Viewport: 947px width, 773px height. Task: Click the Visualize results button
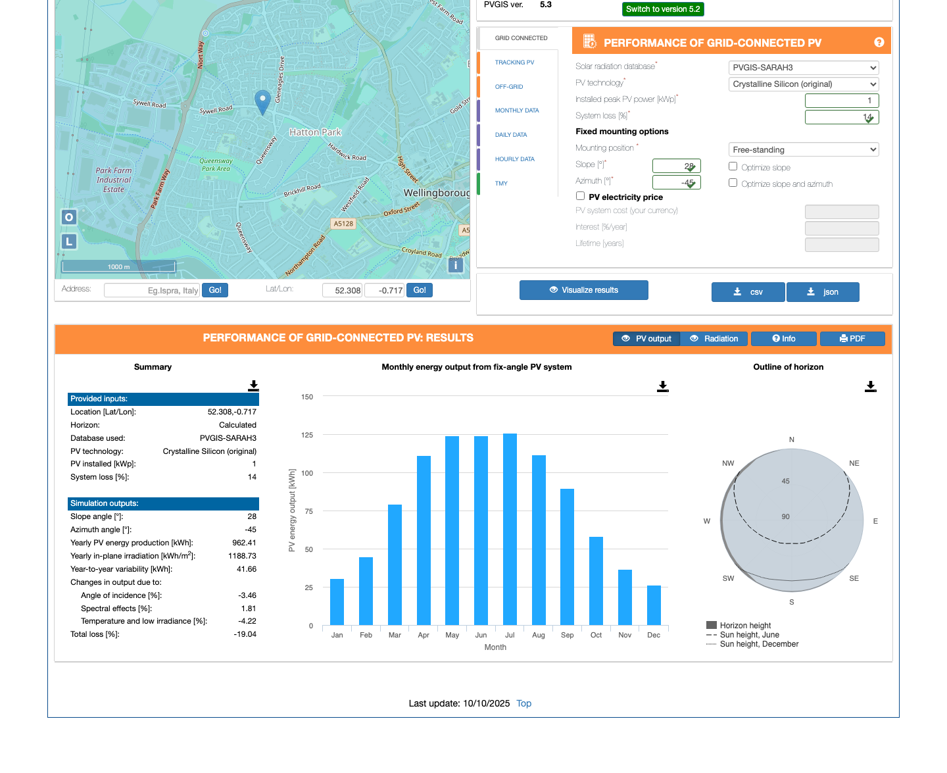tap(583, 290)
